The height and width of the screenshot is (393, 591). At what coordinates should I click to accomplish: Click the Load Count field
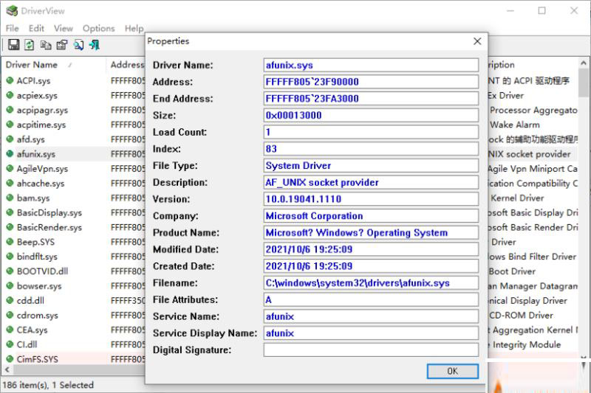(x=372, y=132)
